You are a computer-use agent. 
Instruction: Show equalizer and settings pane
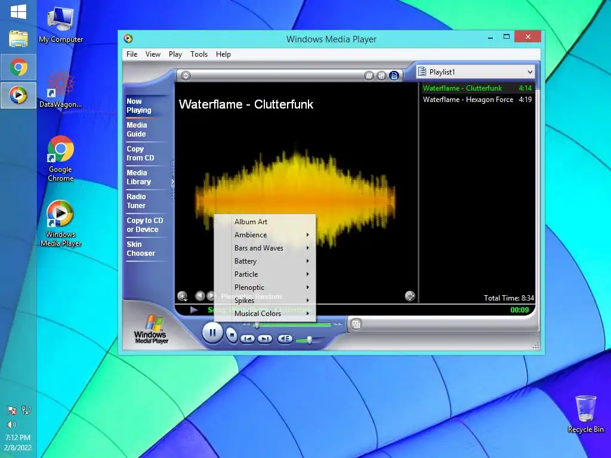[x=381, y=76]
